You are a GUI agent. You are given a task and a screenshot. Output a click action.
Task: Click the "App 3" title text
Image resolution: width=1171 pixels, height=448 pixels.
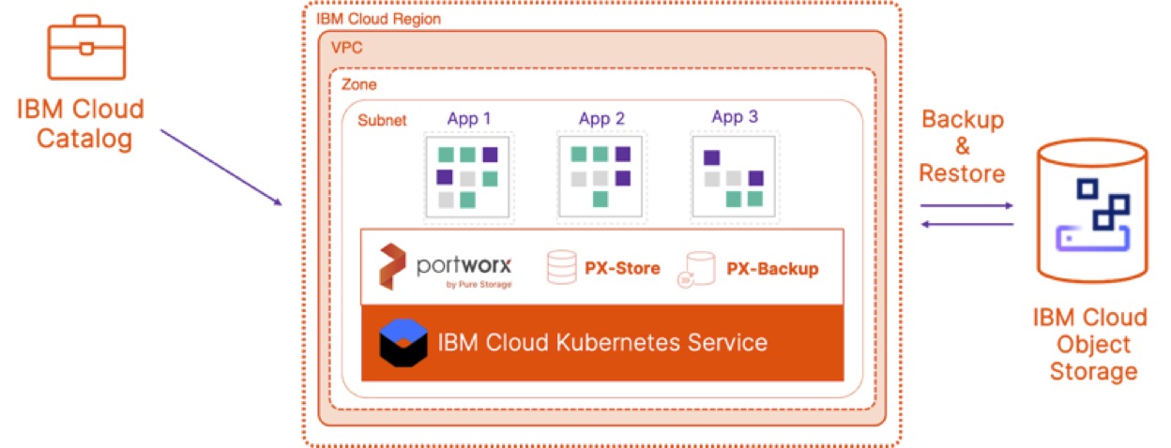click(735, 117)
